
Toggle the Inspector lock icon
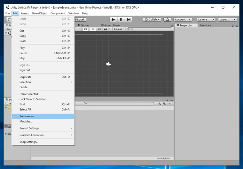pos(232,26)
